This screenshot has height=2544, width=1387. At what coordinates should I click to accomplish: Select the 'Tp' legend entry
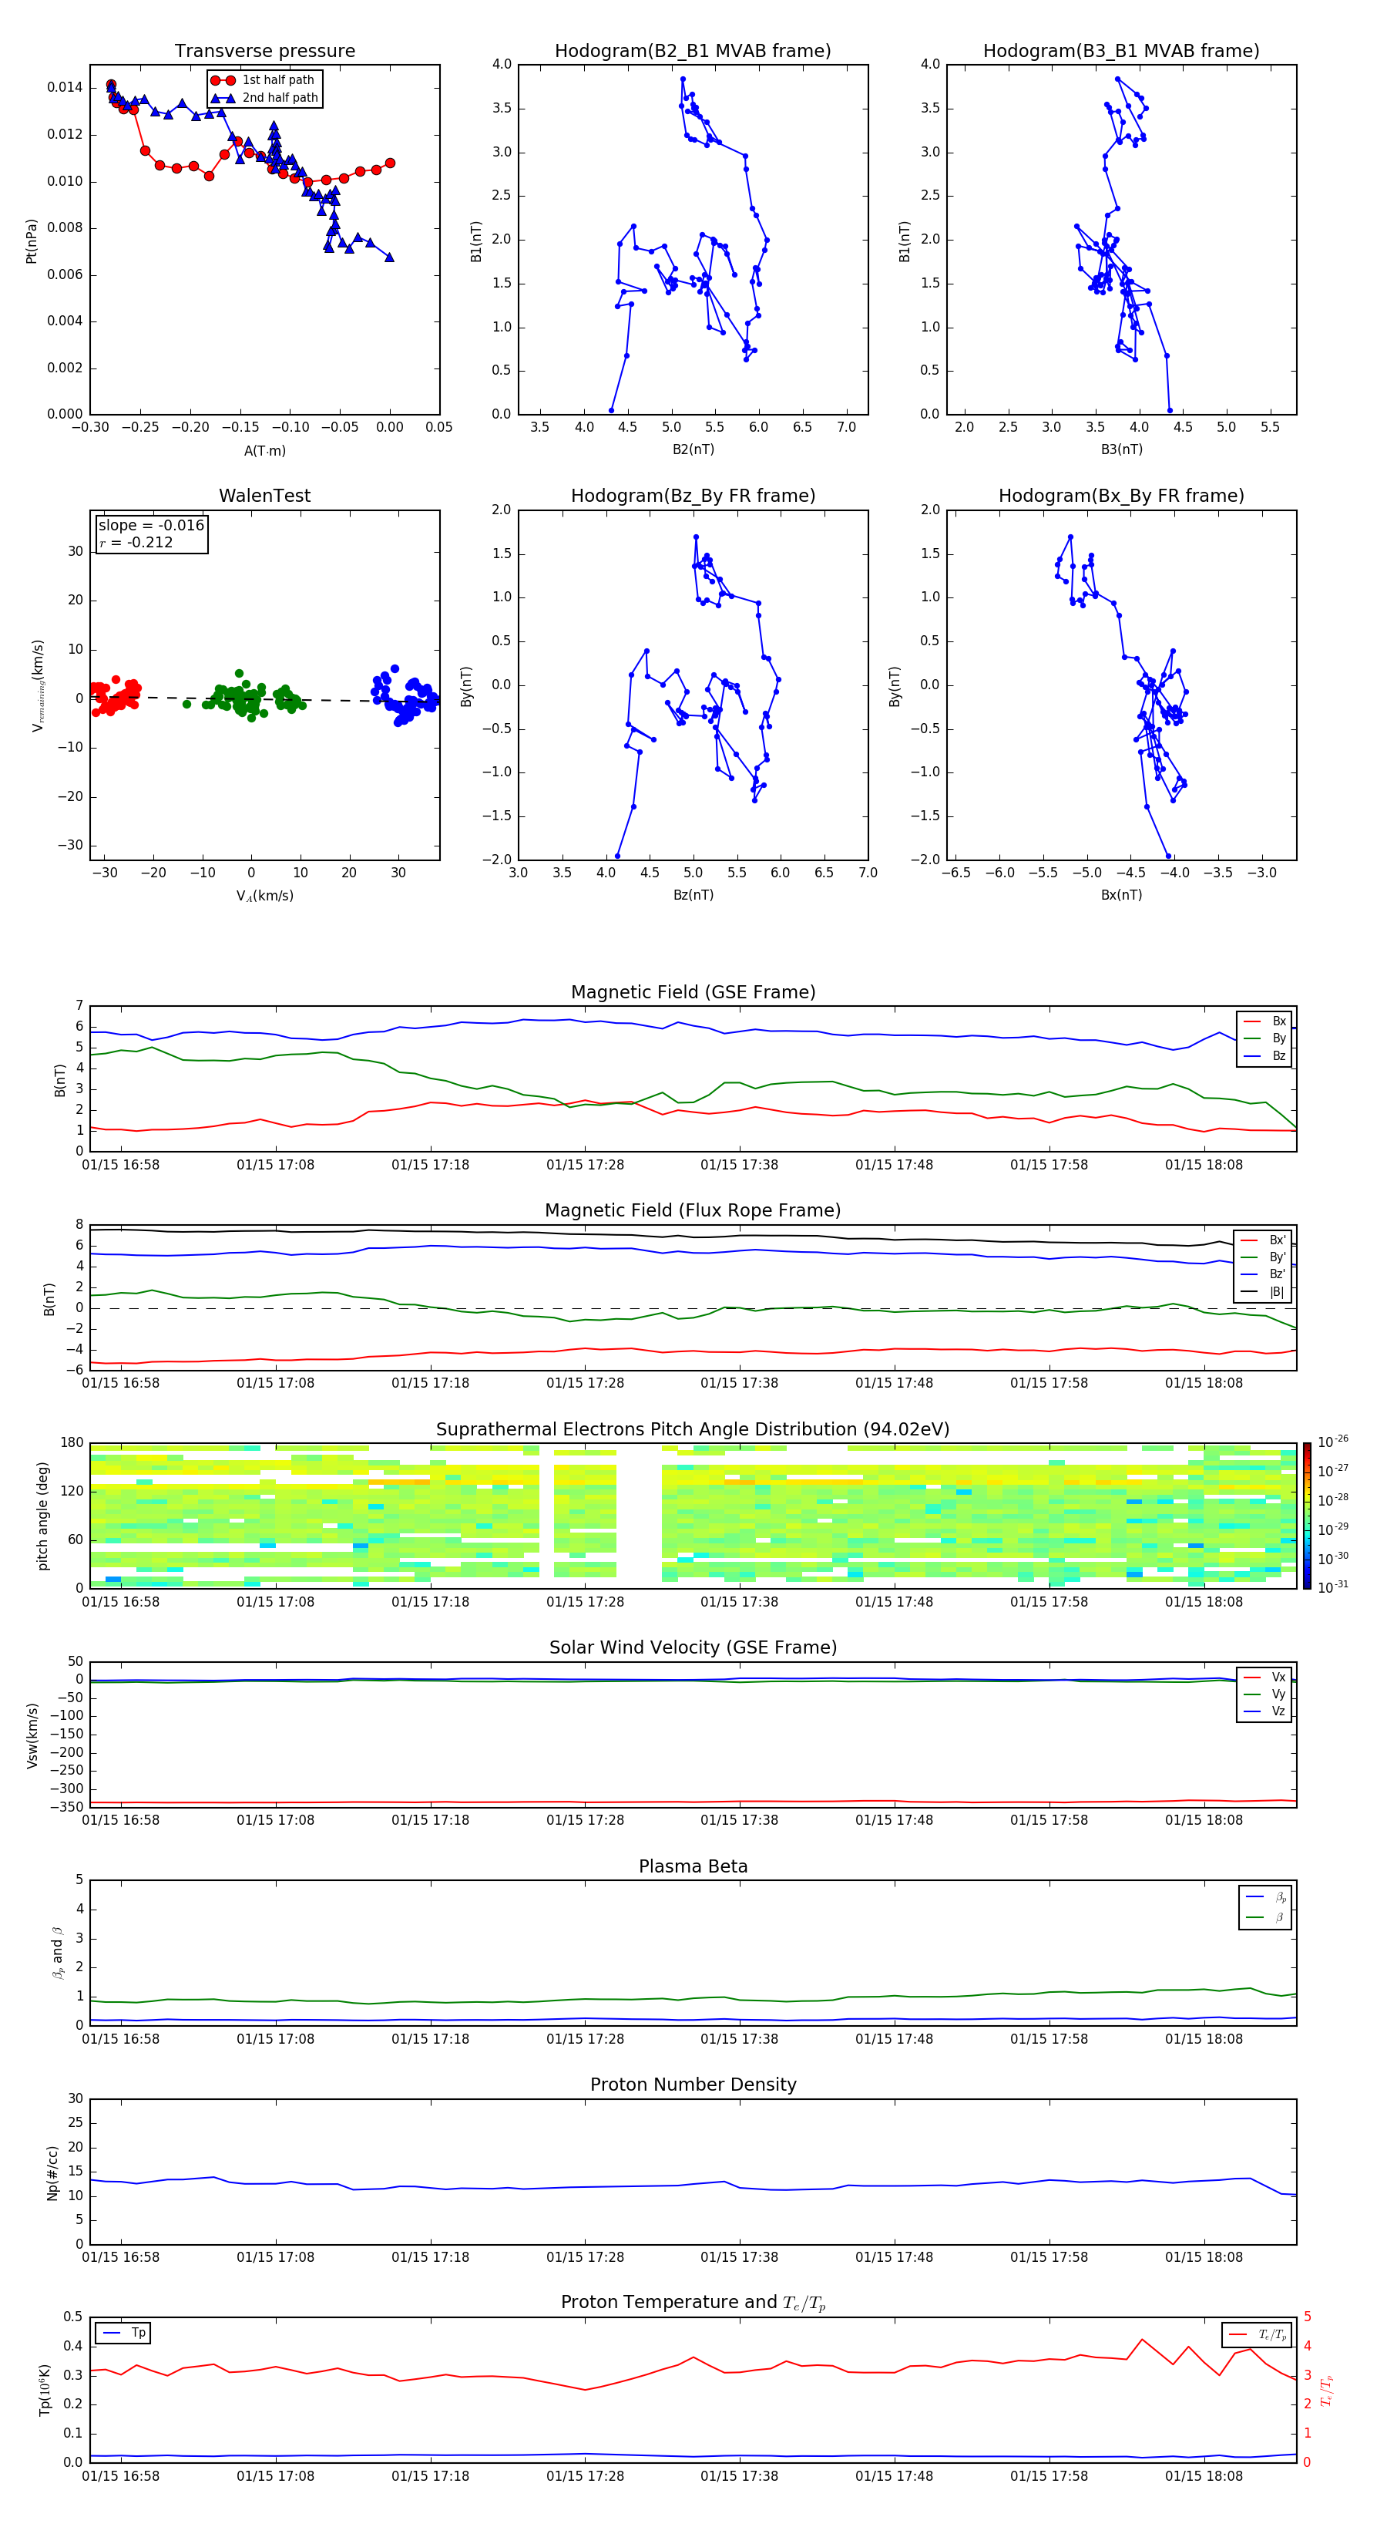[124, 2333]
